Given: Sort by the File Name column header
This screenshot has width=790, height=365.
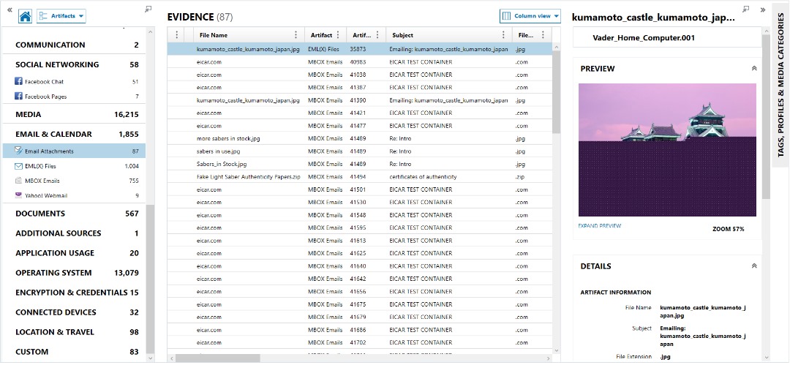Looking at the screenshot, I should [x=214, y=35].
